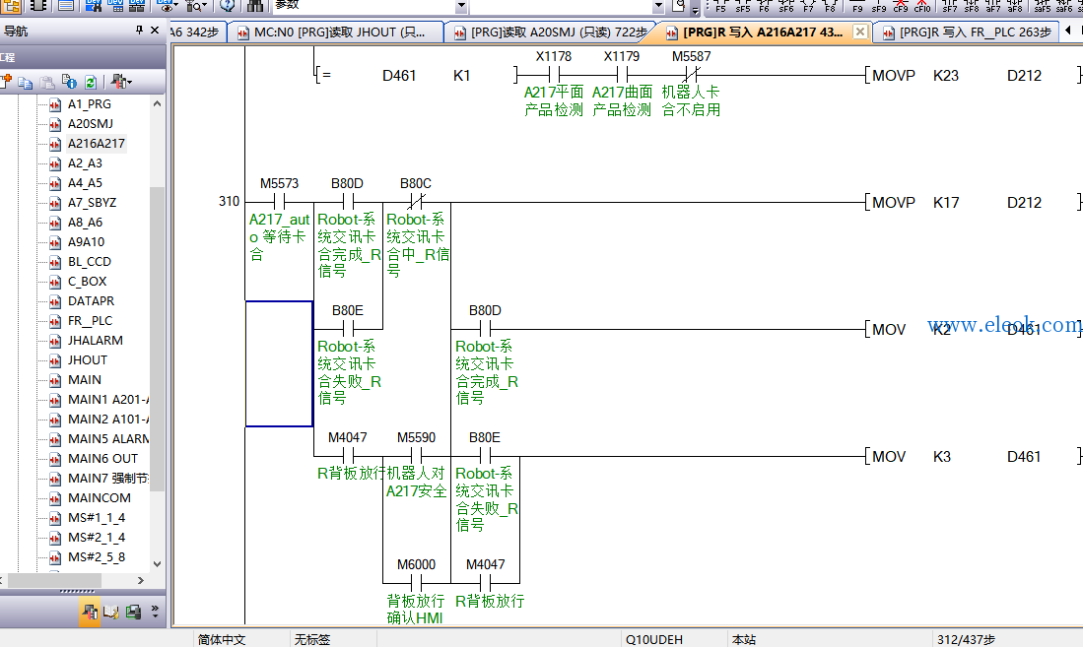
Task: Click the green refresh icon in the project toolbar
Action: [x=91, y=82]
